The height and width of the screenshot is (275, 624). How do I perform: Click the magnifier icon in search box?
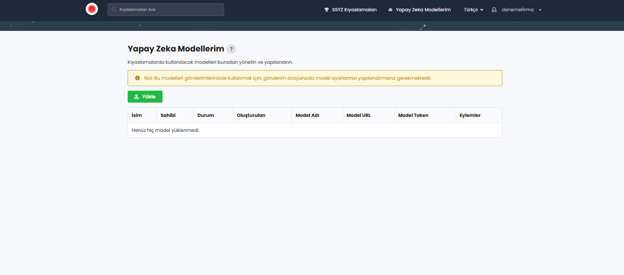point(114,10)
